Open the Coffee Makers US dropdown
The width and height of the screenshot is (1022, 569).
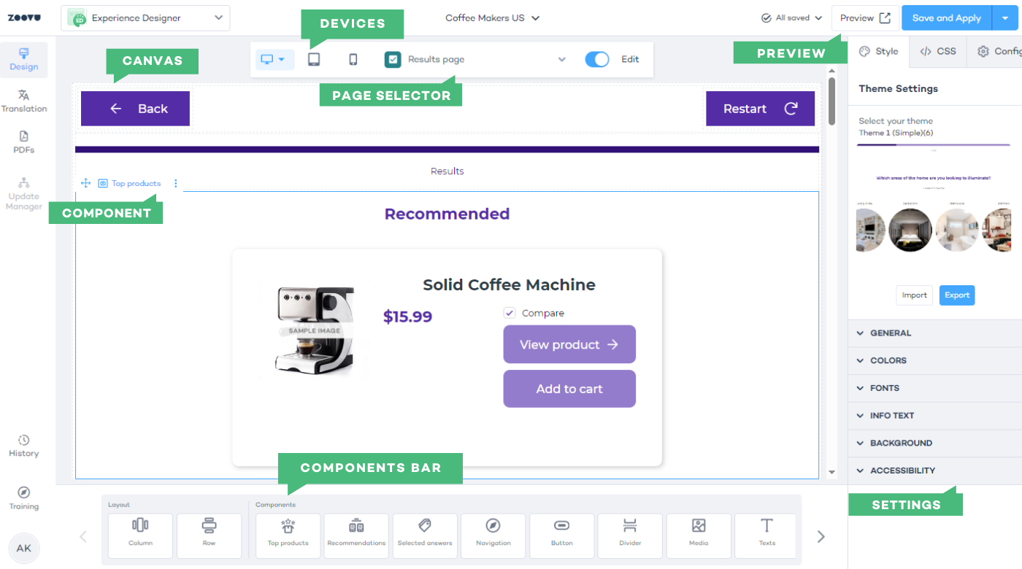493,18
